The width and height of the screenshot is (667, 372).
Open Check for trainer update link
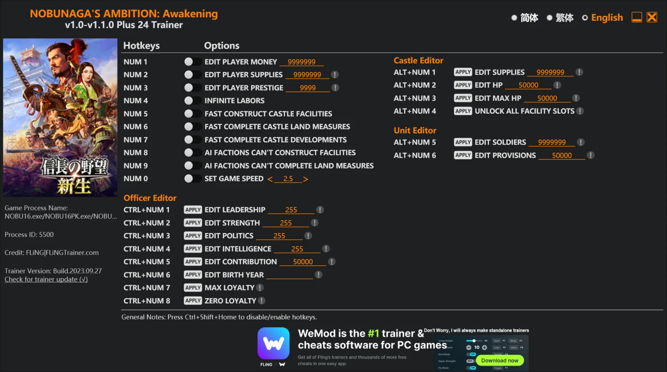pyautogui.click(x=46, y=280)
